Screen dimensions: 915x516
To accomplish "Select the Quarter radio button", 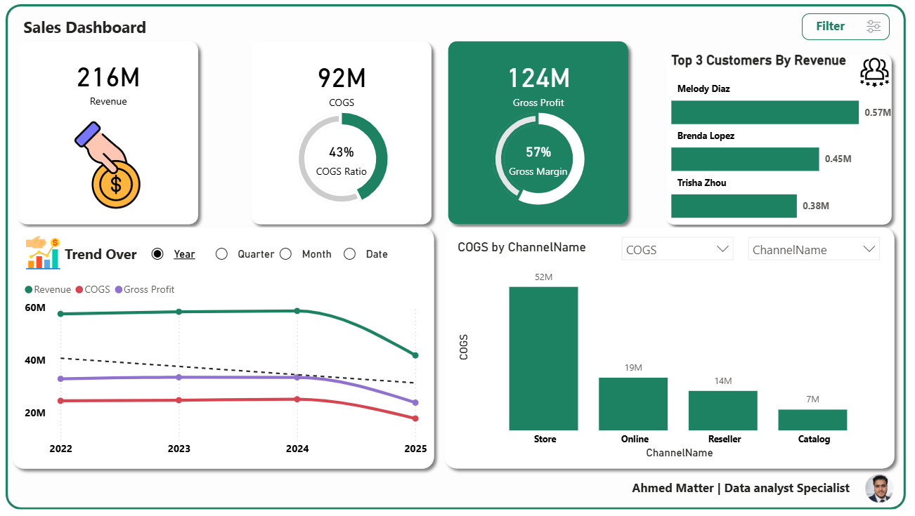I will tap(221, 254).
